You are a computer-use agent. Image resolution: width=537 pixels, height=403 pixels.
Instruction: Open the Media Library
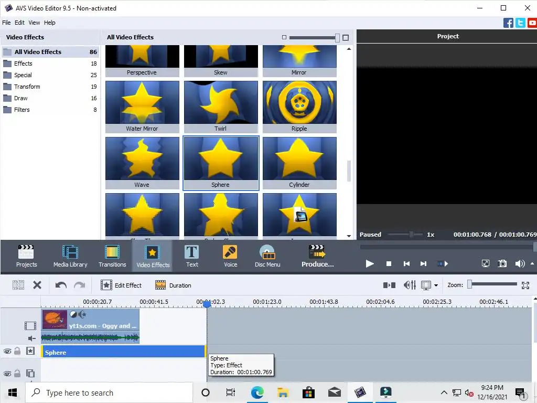pyautogui.click(x=70, y=256)
